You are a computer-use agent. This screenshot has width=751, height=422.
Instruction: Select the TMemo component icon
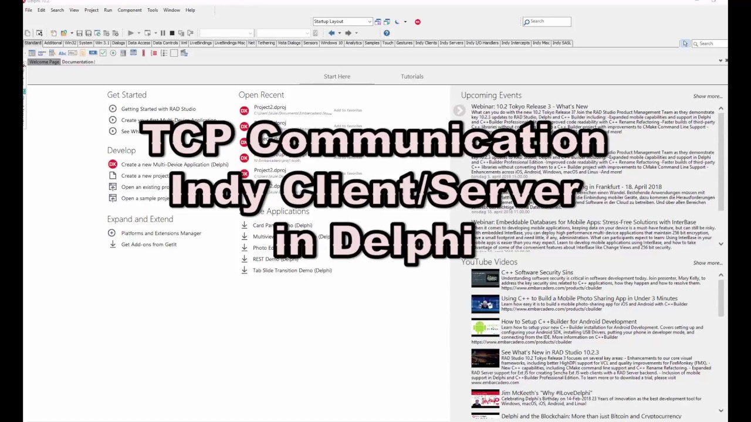[x=83, y=53]
